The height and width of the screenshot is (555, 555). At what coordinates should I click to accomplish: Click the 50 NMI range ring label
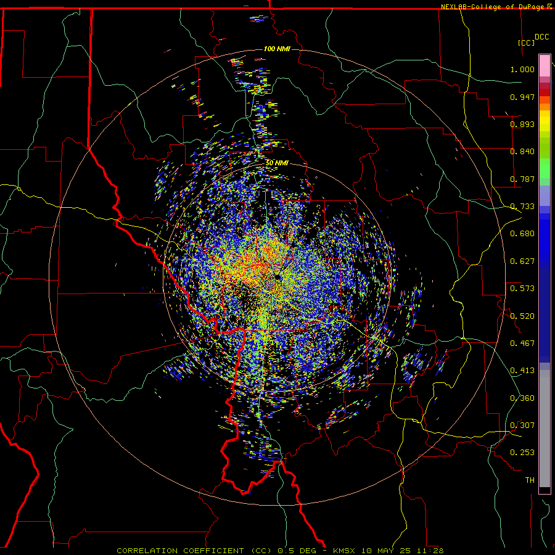[x=277, y=163]
